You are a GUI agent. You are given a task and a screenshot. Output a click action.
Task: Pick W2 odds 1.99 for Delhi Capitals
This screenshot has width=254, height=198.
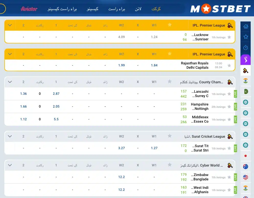tap(121, 65)
